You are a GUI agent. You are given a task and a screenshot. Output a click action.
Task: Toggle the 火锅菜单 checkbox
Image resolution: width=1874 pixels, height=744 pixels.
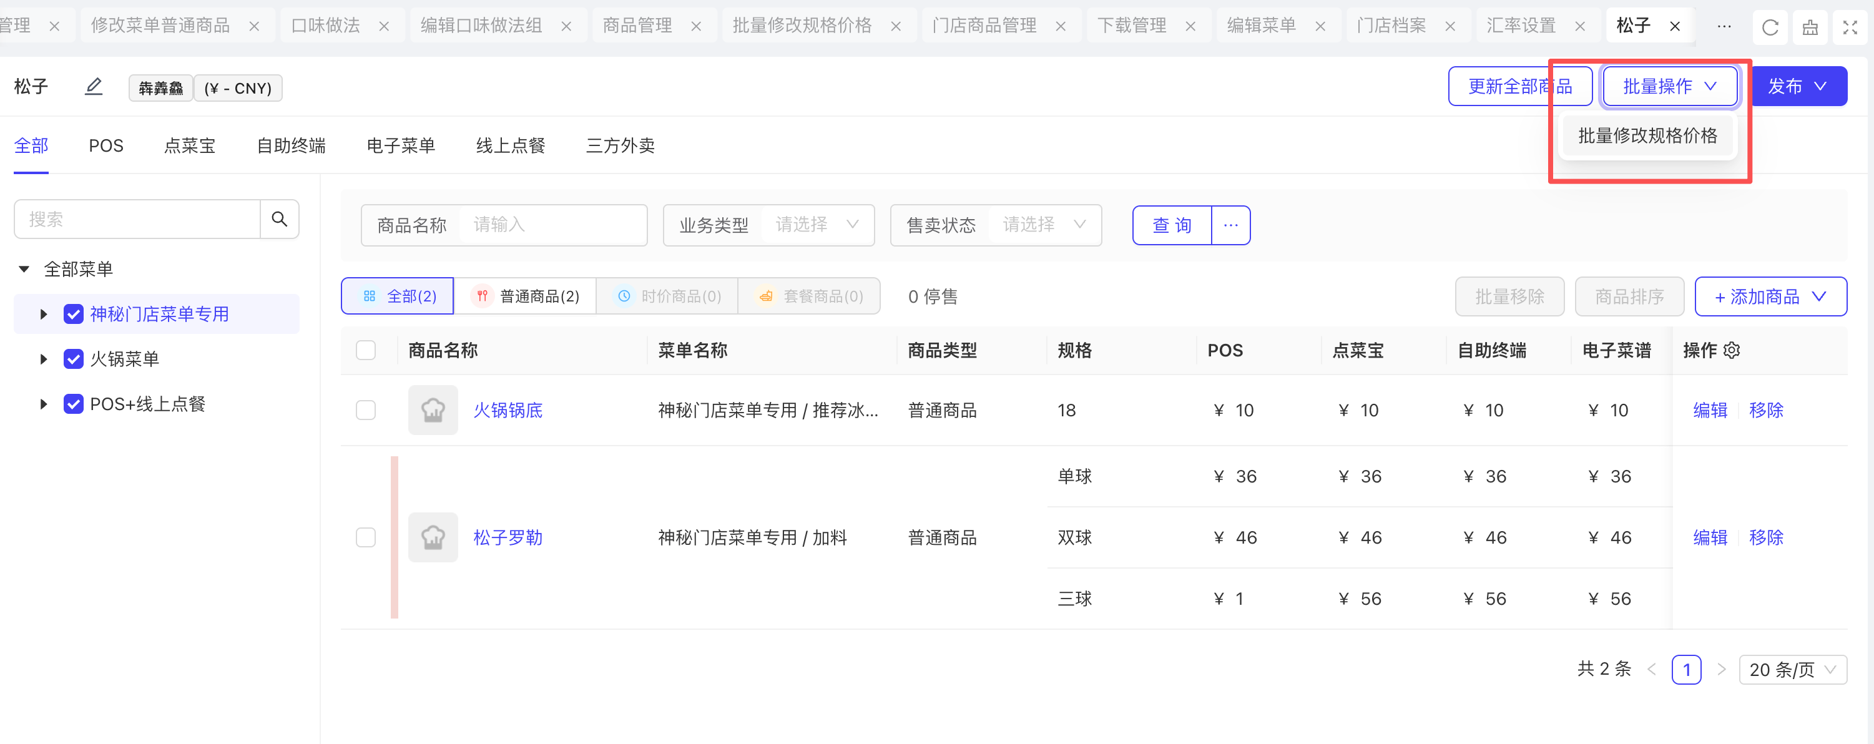(74, 358)
